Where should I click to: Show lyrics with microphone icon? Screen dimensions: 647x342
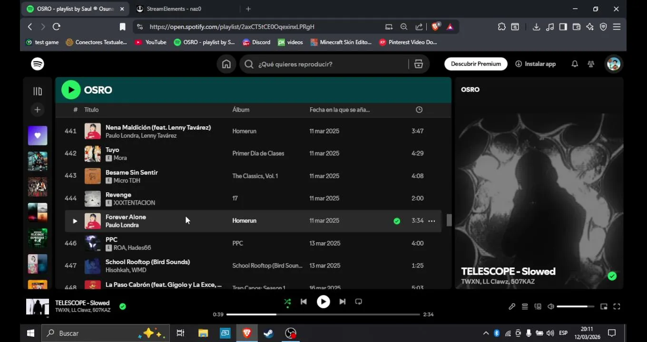(x=512, y=307)
